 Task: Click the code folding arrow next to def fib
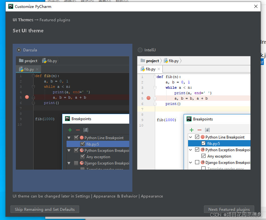[x=33, y=76]
